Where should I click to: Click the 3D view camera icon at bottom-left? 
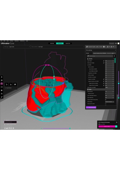coord(5,128)
